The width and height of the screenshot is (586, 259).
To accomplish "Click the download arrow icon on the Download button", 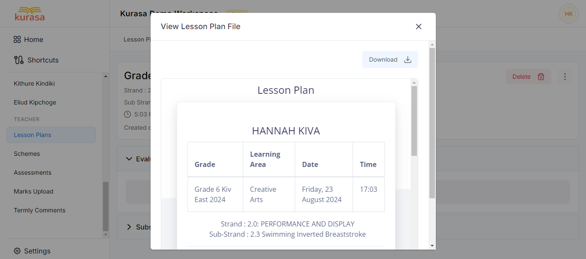I will [407, 60].
